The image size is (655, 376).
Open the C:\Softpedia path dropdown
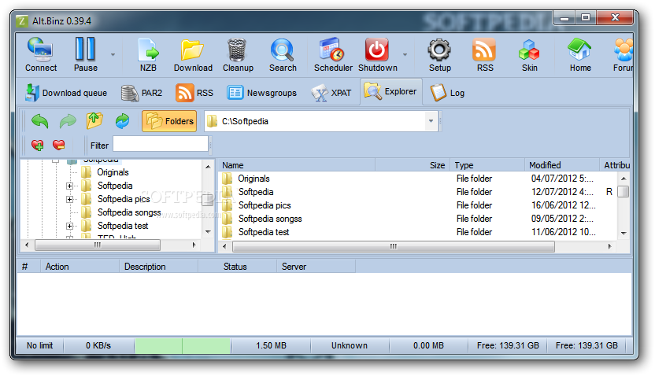431,121
